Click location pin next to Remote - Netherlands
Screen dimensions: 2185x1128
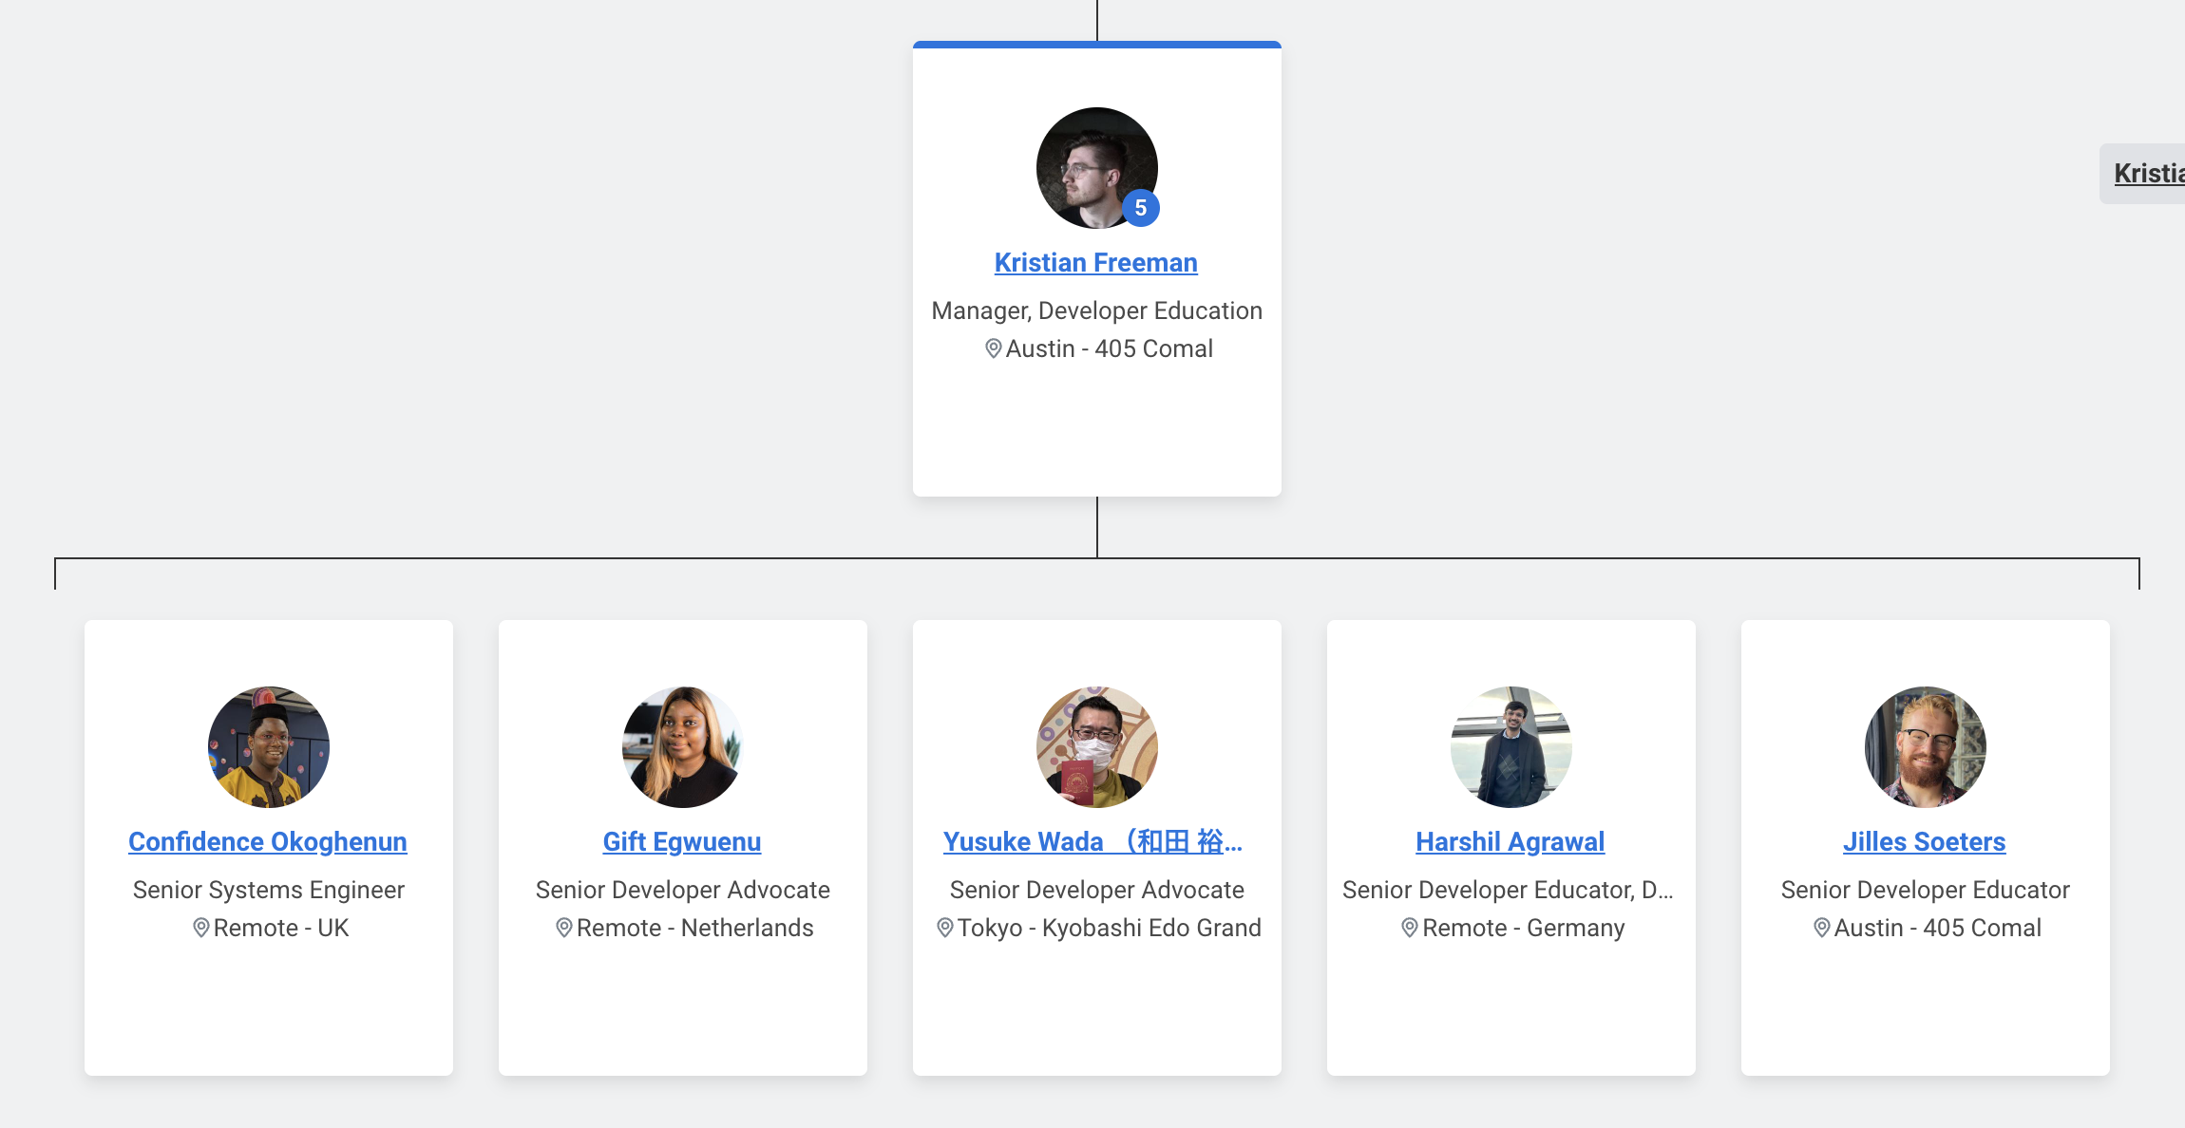click(563, 928)
